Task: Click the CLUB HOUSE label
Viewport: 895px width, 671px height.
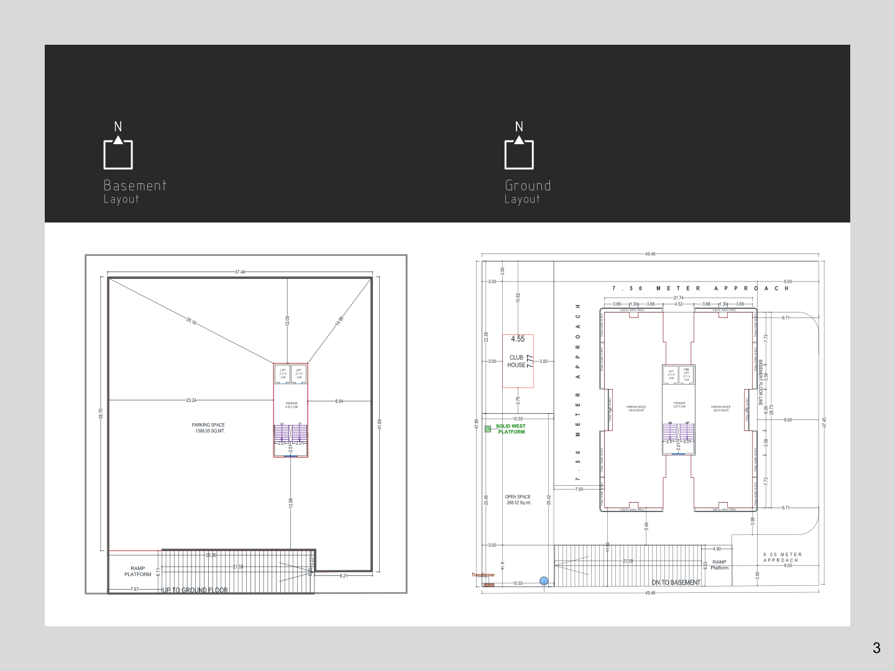Action: pos(516,362)
